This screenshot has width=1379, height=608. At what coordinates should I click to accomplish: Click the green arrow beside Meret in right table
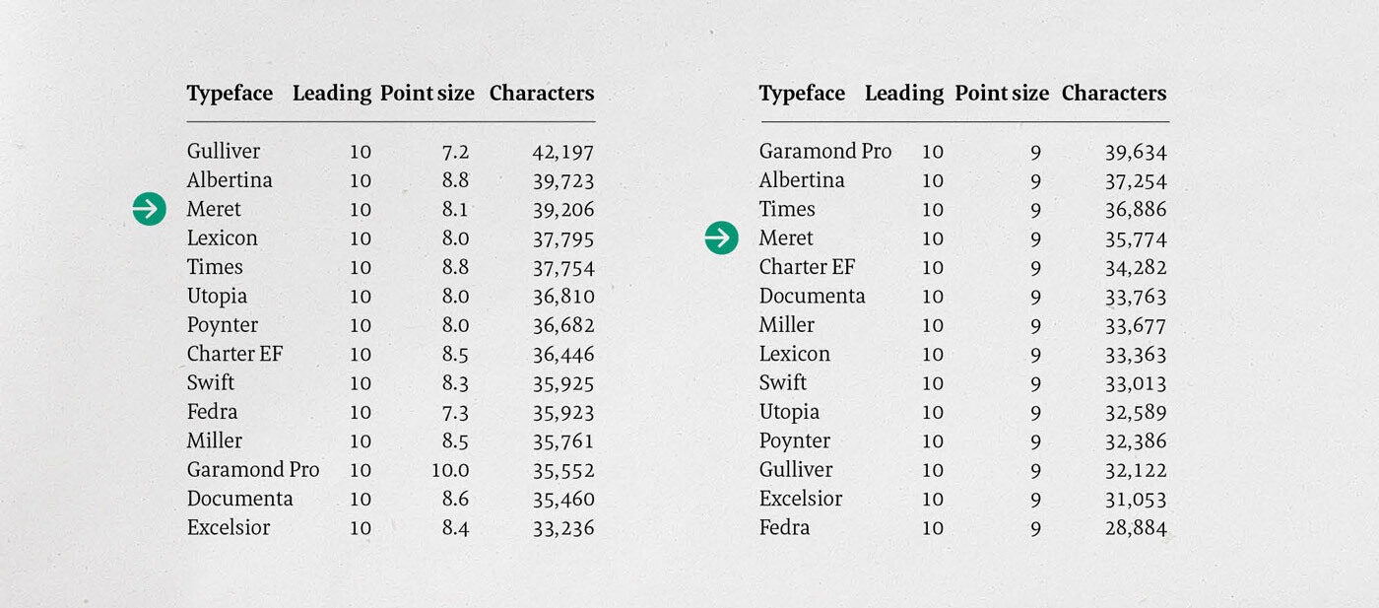click(722, 237)
